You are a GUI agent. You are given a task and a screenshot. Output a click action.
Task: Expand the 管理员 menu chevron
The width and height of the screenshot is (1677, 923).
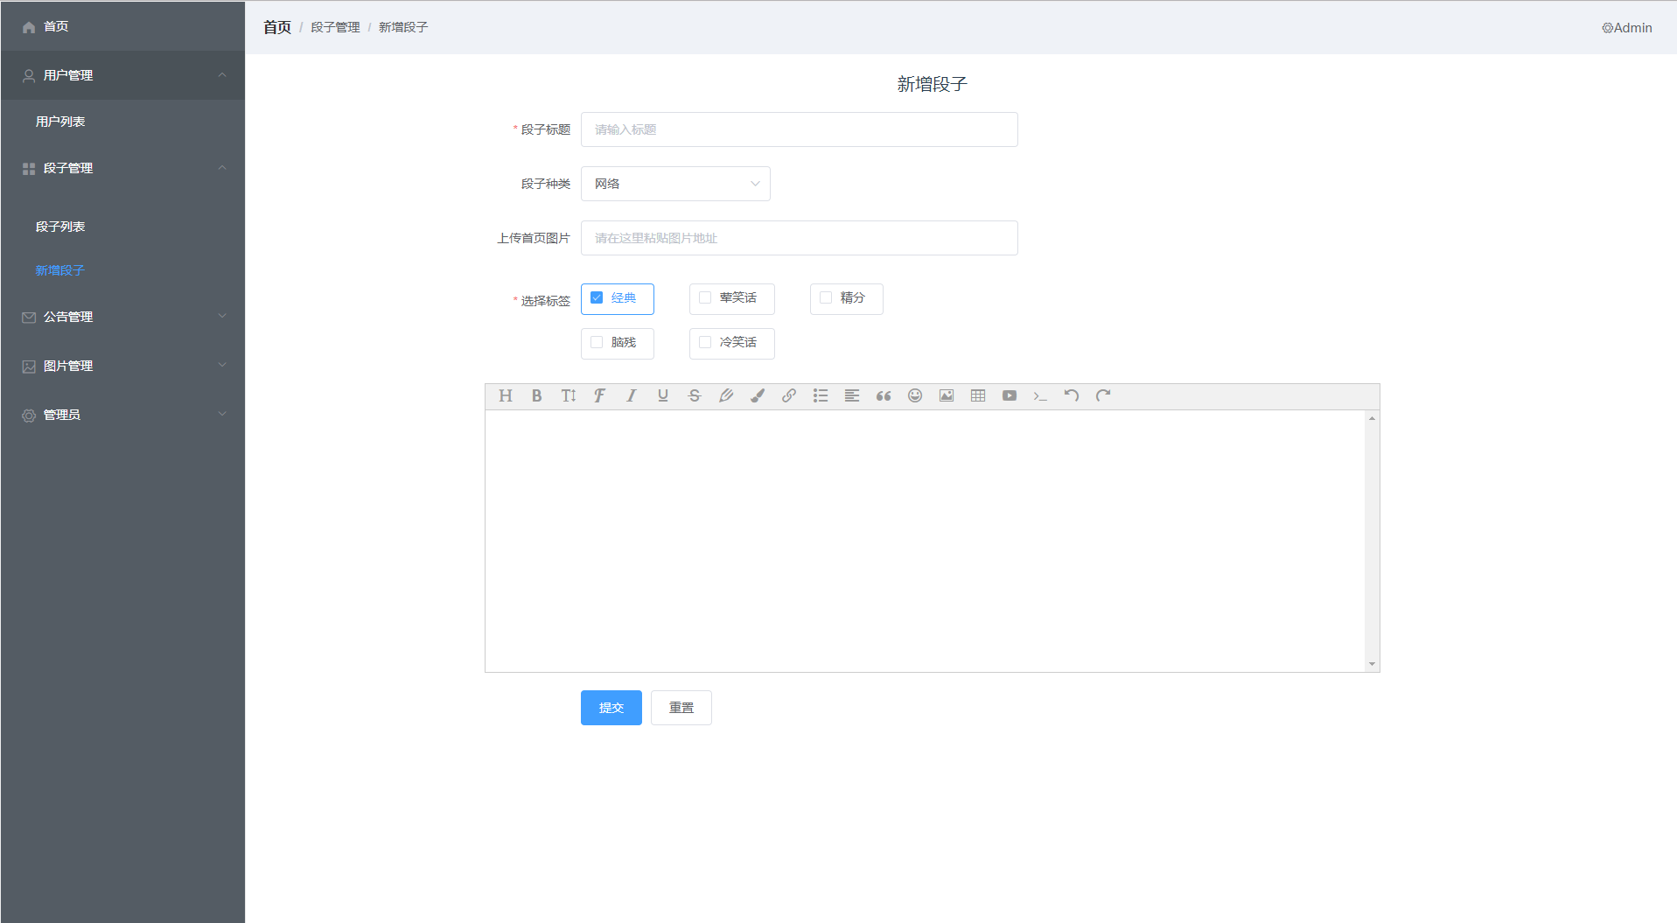[x=222, y=414]
